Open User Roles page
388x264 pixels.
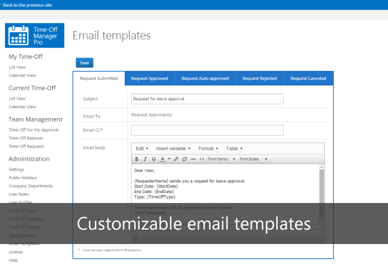click(x=19, y=194)
